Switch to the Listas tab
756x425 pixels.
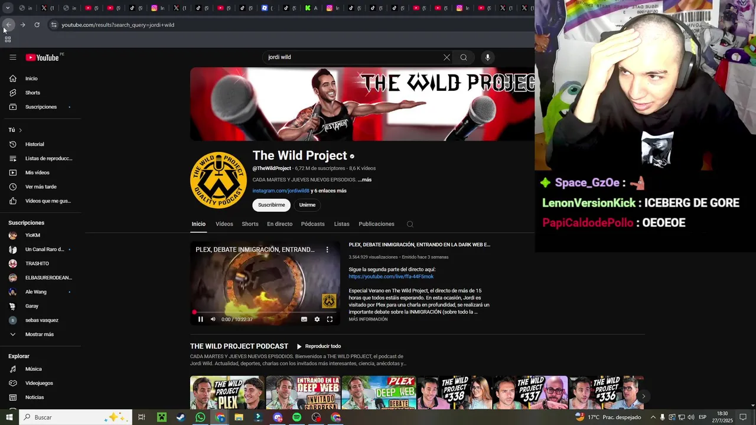click(341, 224)
